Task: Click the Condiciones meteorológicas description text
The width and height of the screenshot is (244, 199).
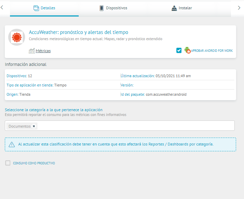Action: pyautogui.click(x=96, y=39)
